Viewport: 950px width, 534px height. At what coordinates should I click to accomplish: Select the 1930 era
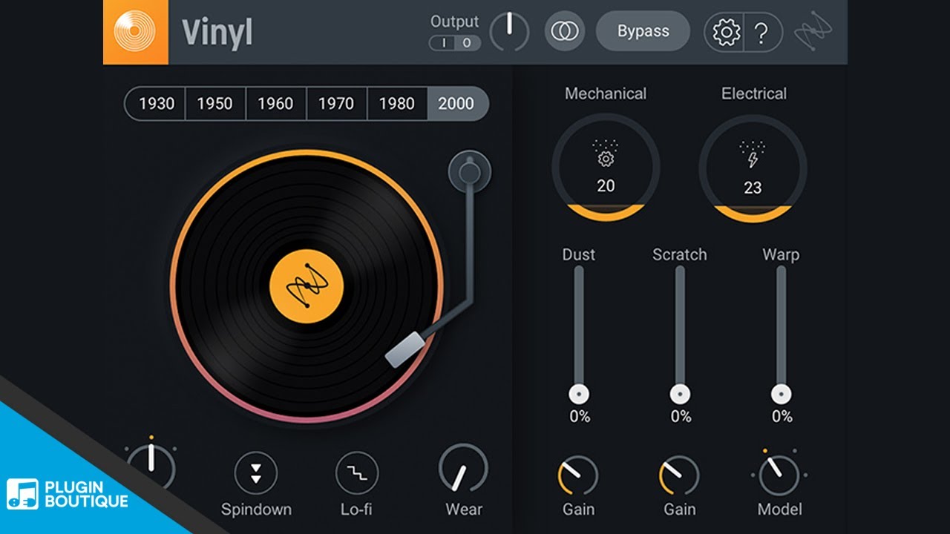pos(155,104)
